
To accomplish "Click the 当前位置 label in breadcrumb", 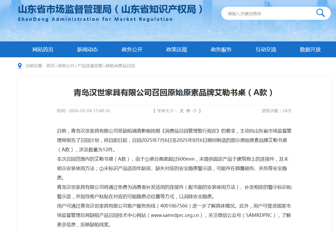I will pyautogui.click(x=34, y=66).
